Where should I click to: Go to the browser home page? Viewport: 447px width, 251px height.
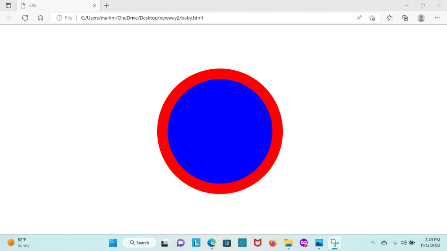pos(40,18)
